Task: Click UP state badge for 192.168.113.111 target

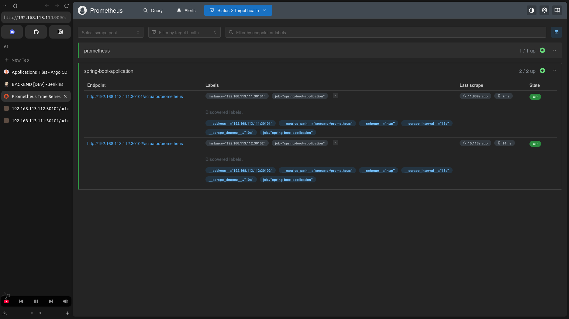Action: 535,97
